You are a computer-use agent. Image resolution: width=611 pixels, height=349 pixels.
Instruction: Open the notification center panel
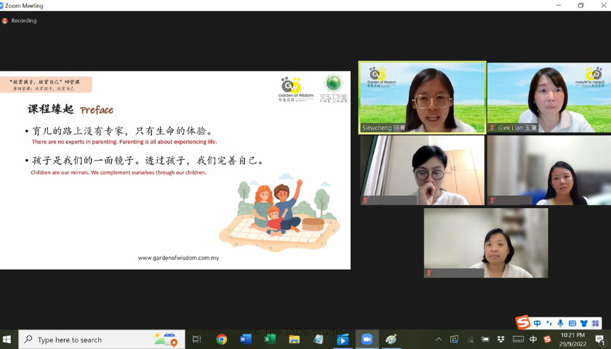[x=599, y=340]
